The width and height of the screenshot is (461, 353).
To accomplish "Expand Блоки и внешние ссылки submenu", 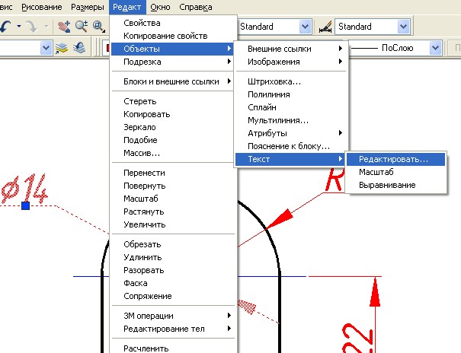I will pos(174,81).
